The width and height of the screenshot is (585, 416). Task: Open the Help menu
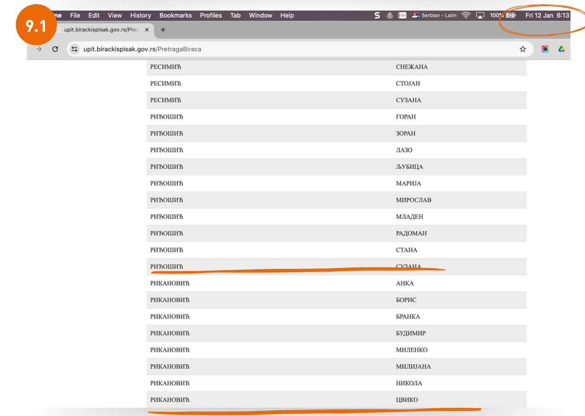pos(287,15)
